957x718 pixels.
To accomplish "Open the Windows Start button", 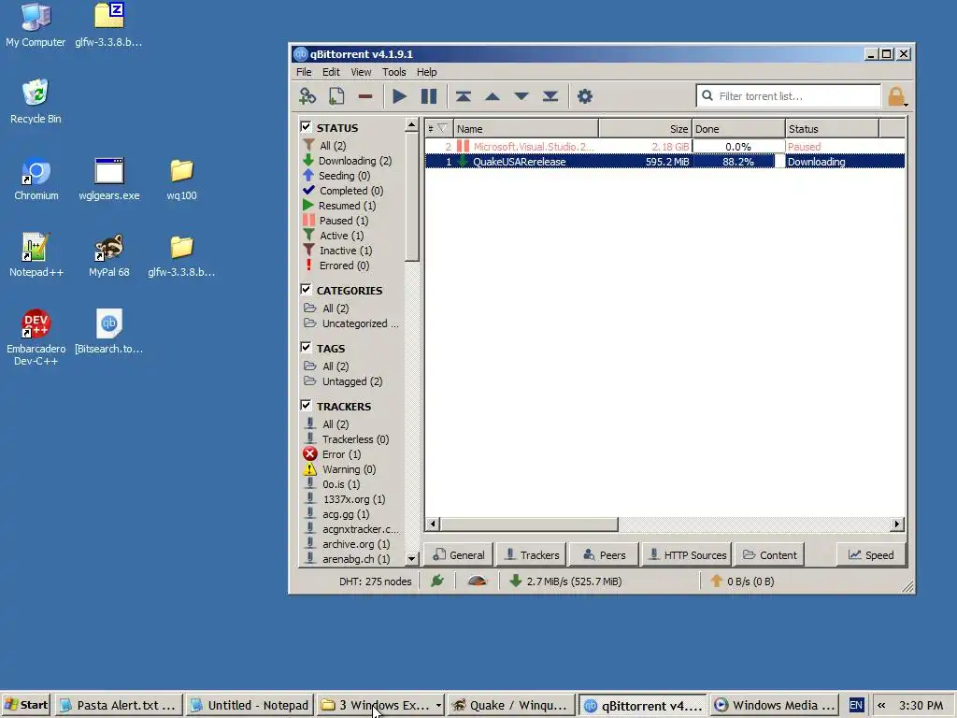I will coord(26,705).
